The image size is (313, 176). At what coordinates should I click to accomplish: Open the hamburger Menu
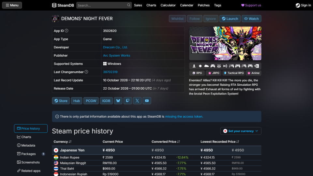pyautogui.click(x=12, y=5)
